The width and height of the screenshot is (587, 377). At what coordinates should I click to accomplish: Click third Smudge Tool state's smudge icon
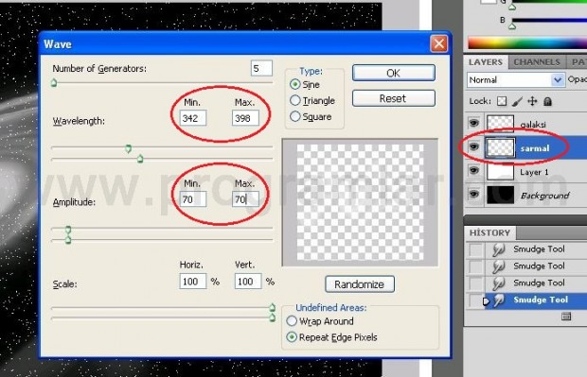pyautogui.click(x=498, y=283)
